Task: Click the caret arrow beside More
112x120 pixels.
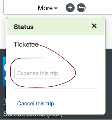Action: point(56,8)
